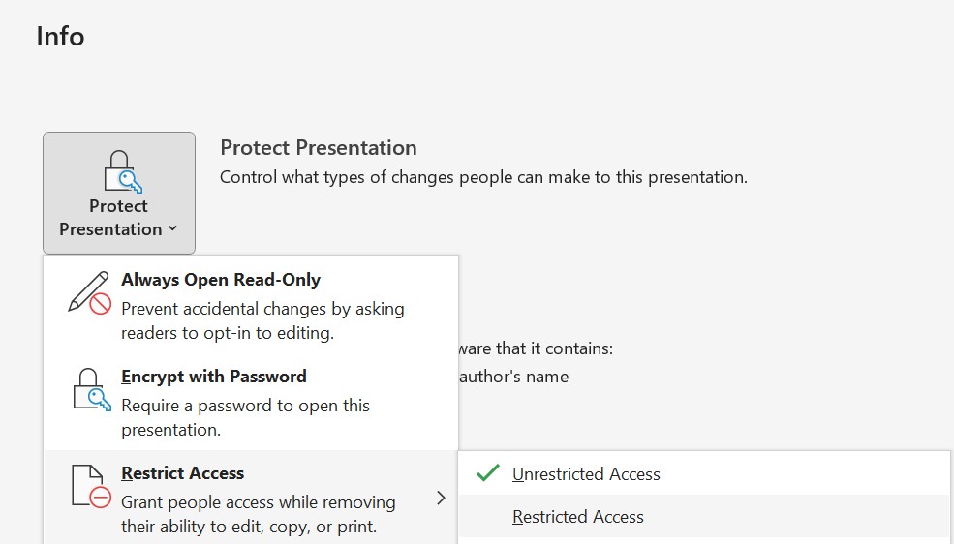954x544 pixels.
Task: Click the partially hidden 'author's name' text
Action: coord(514,377)
